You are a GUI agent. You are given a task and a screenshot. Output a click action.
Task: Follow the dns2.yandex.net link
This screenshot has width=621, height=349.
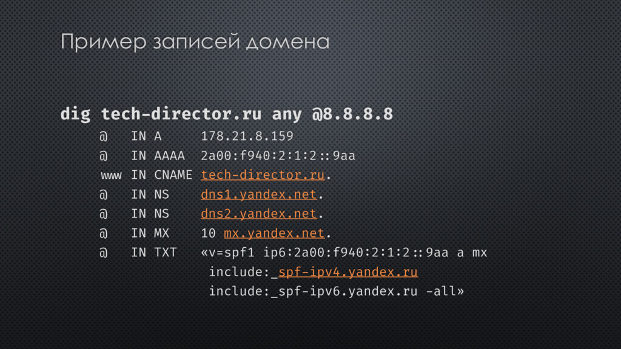258,214
